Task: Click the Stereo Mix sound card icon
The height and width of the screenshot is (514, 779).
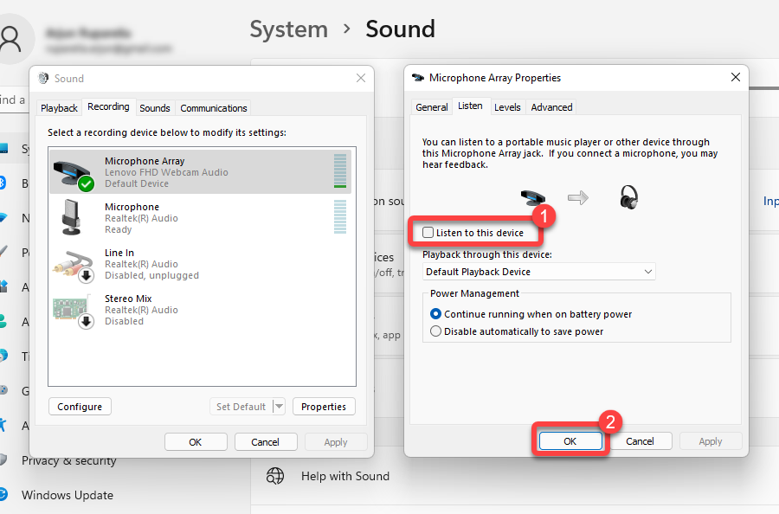Action: click(x=74, y=310)
